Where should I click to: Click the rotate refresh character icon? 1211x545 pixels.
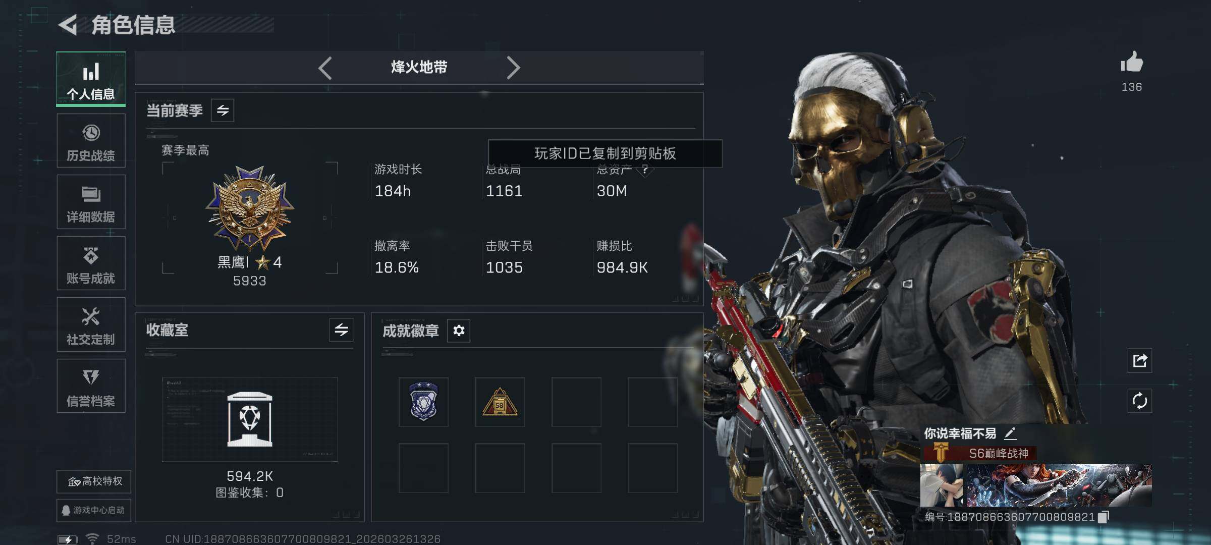[x=1140, y=401]
